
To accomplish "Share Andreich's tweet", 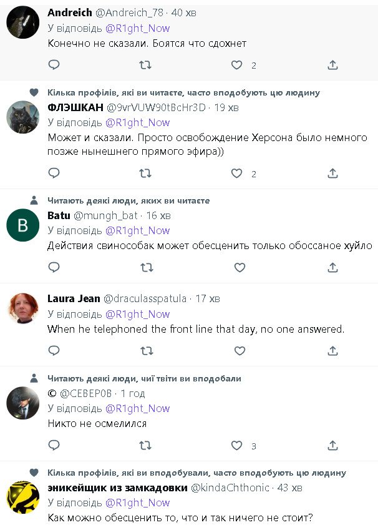I will (x=332, y=65).
